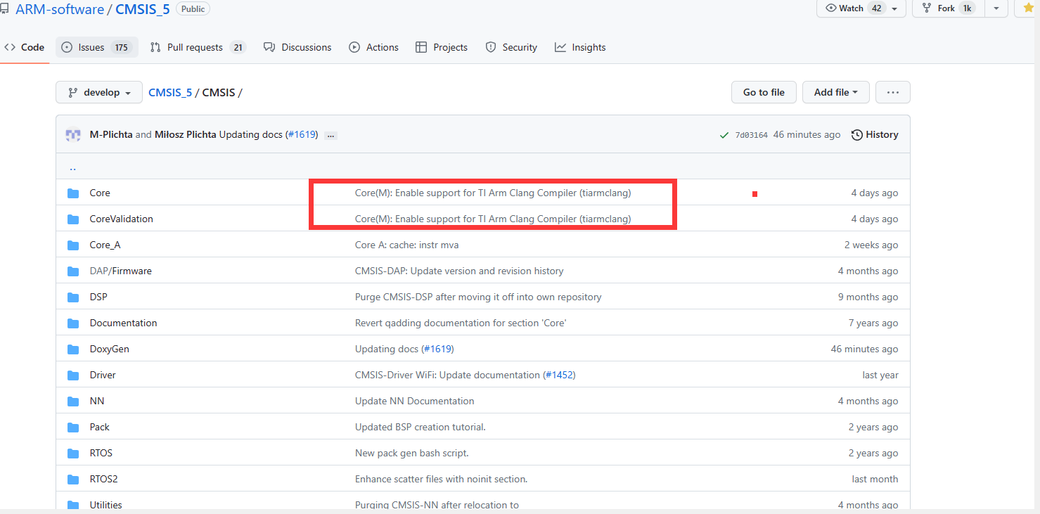The height and width of the screenshot is (514, 1040).
Task: Click the Core_A folder icon
Action: pyautogui.click(x=73, y=245)
